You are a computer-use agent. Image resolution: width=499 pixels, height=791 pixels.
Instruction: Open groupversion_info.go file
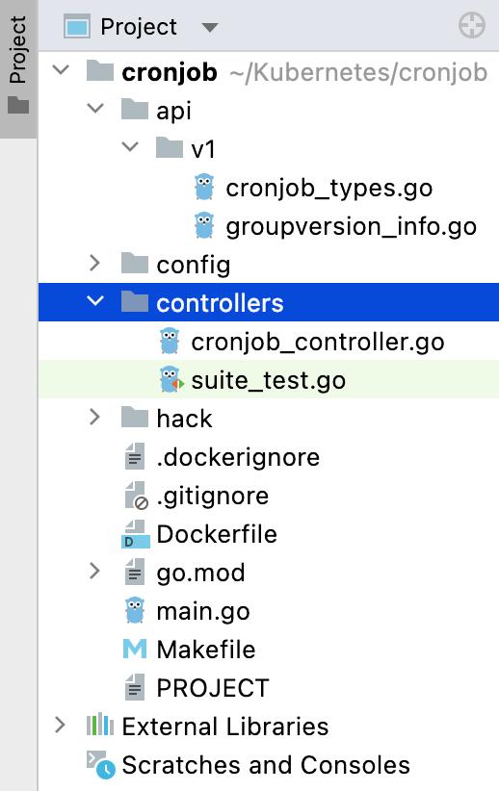351,226
